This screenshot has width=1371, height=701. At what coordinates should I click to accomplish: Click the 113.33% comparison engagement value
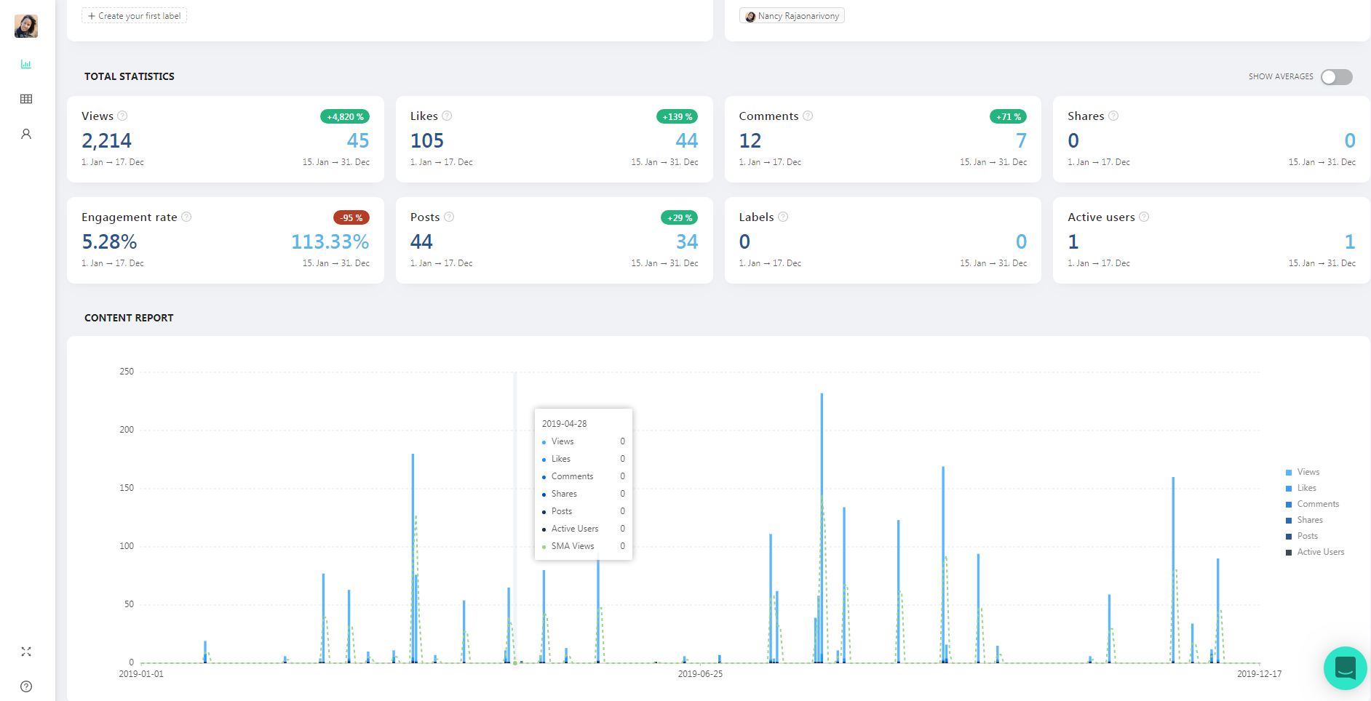tap(330, 241)
